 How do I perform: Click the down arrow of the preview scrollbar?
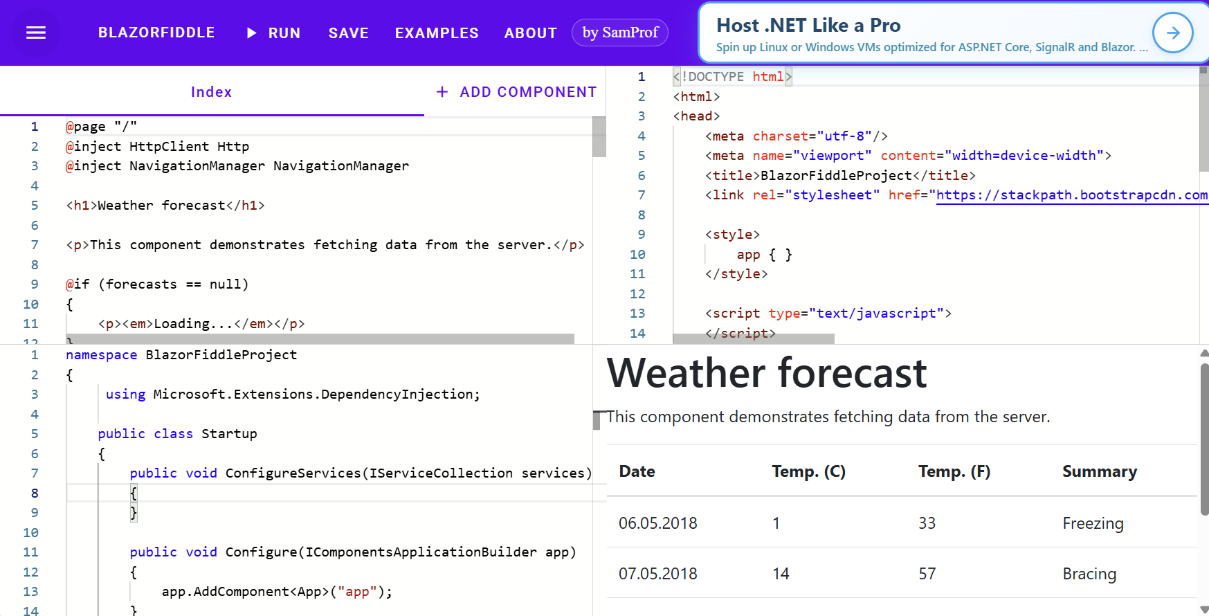coord(1204,609)
